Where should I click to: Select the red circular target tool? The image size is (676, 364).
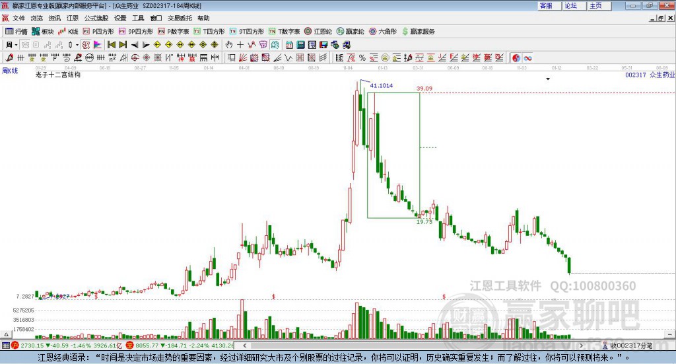135,57
